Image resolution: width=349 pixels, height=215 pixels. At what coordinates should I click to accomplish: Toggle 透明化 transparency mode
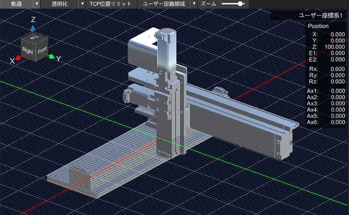click(60, 4)
